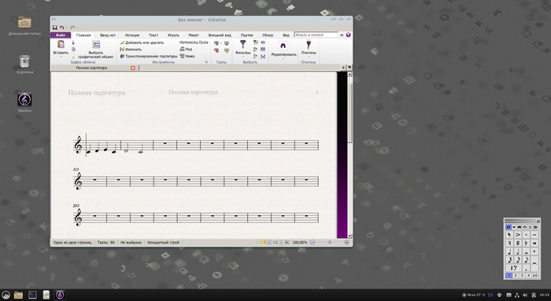
Task: Click Добавить или удалить button
Action: (142, 42)
